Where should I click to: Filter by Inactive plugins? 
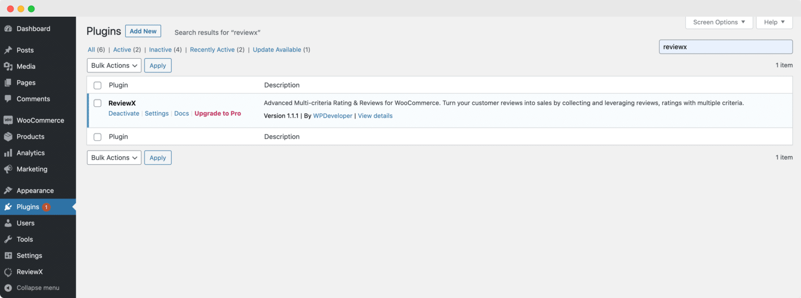(160, 49)
